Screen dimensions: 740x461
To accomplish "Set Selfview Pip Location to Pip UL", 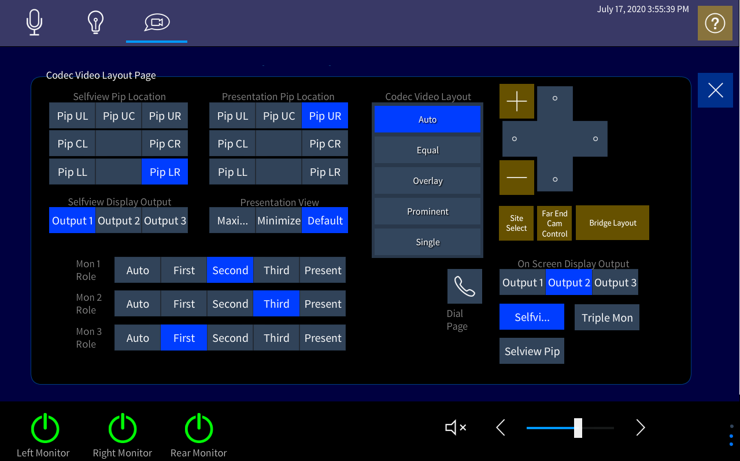I will tap(72, 115).
